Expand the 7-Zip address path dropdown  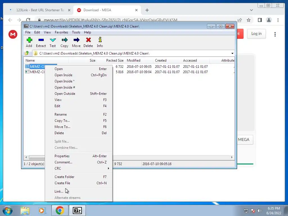232,53
